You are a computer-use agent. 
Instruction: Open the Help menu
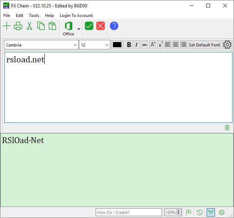point(49,15)
